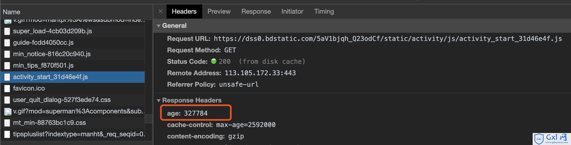Select the mt_min-88763bc1c9.css request
Viewport: 571px width, 145px height.
(73, 123)
